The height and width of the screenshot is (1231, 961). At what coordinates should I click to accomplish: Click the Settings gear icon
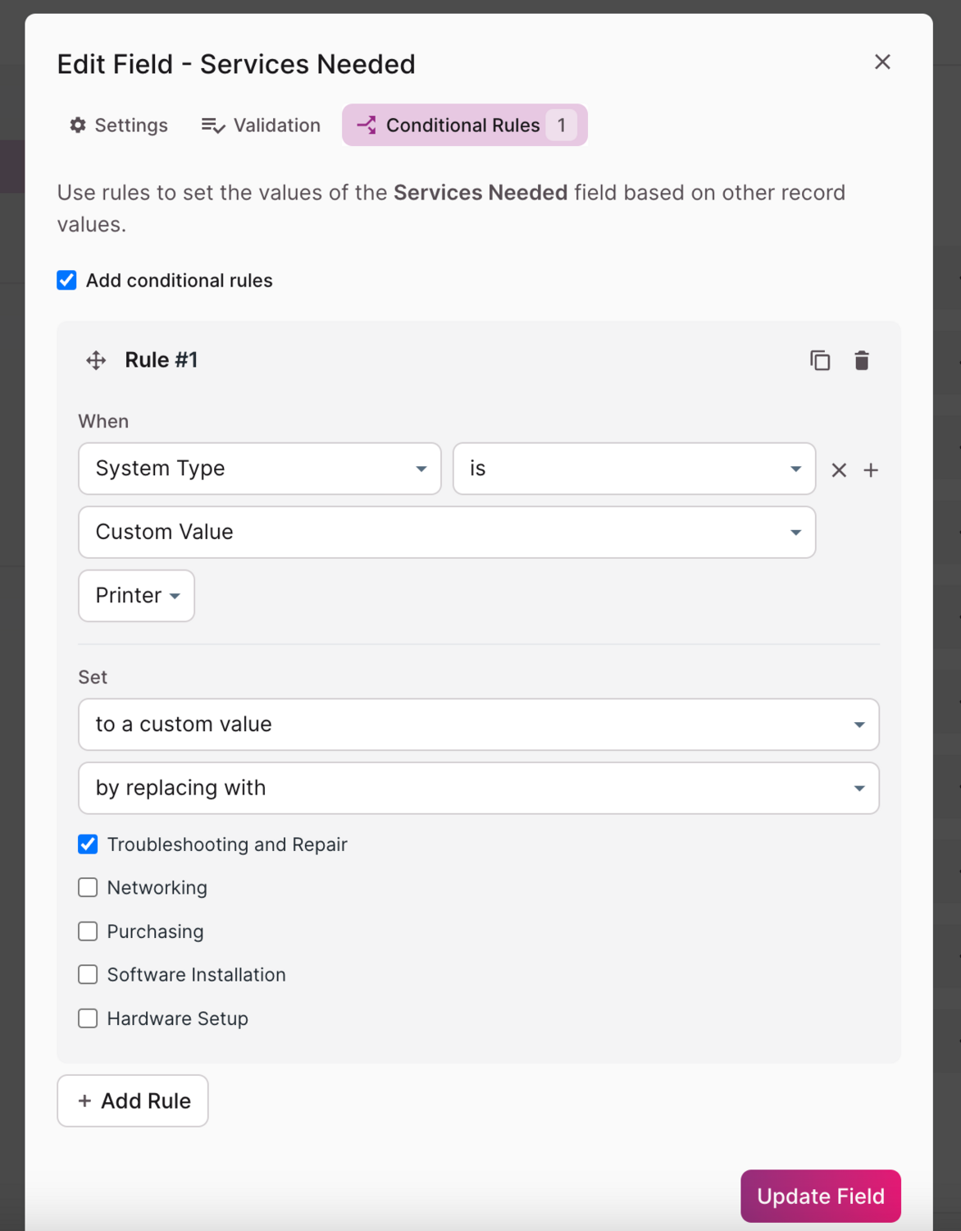[x=78, y=125]
